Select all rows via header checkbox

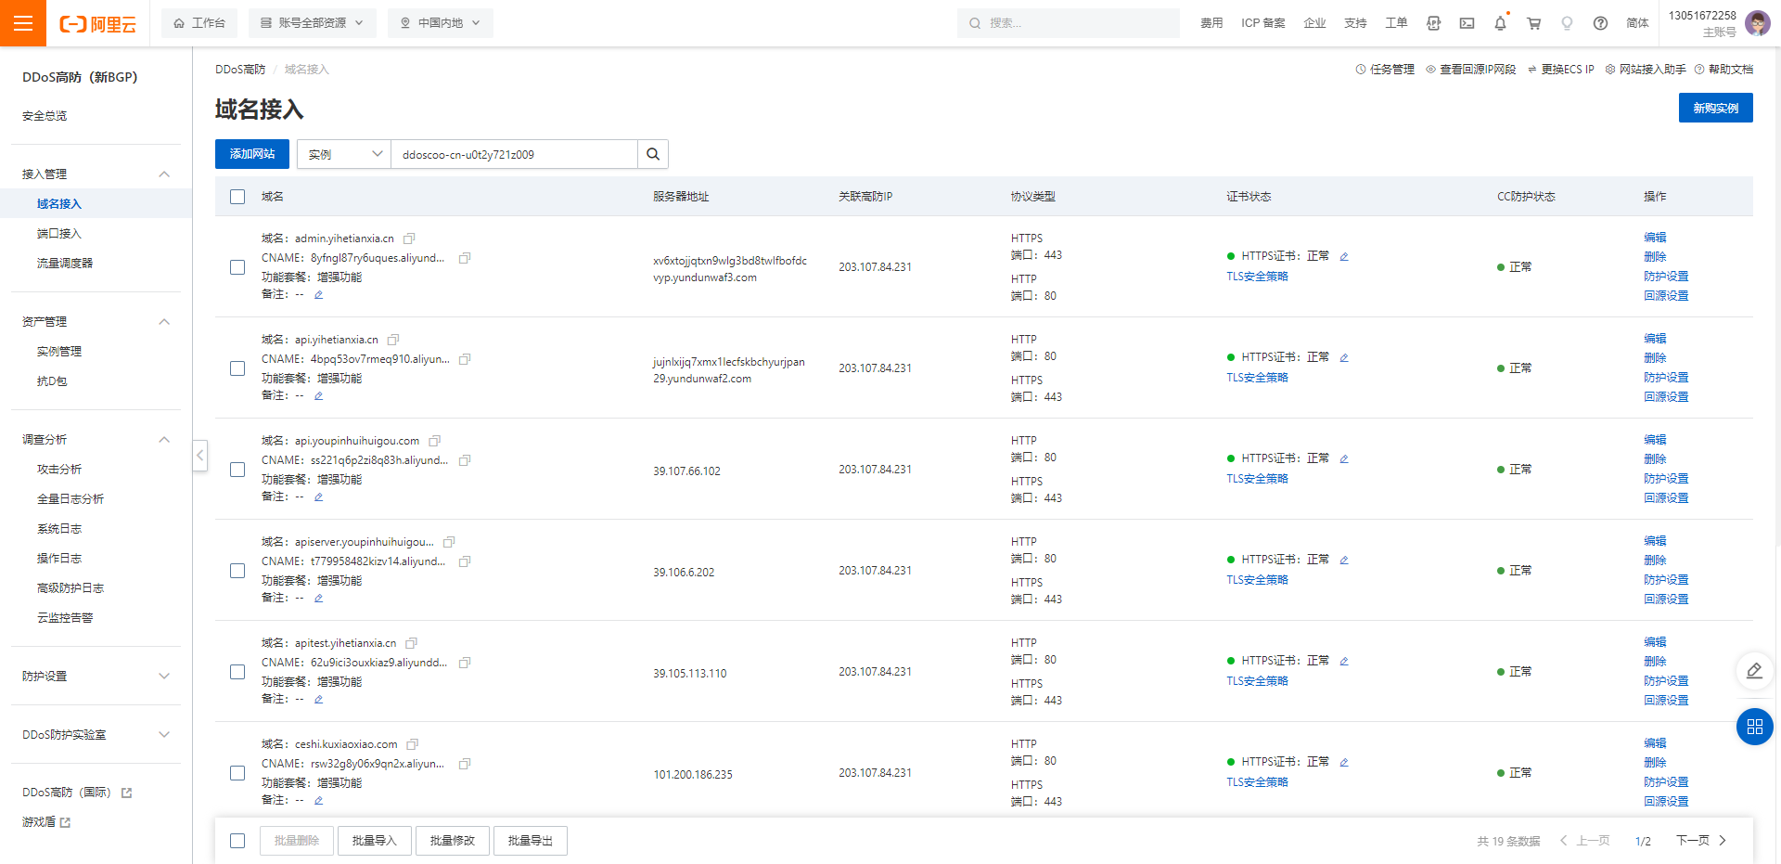pos(237,197)
